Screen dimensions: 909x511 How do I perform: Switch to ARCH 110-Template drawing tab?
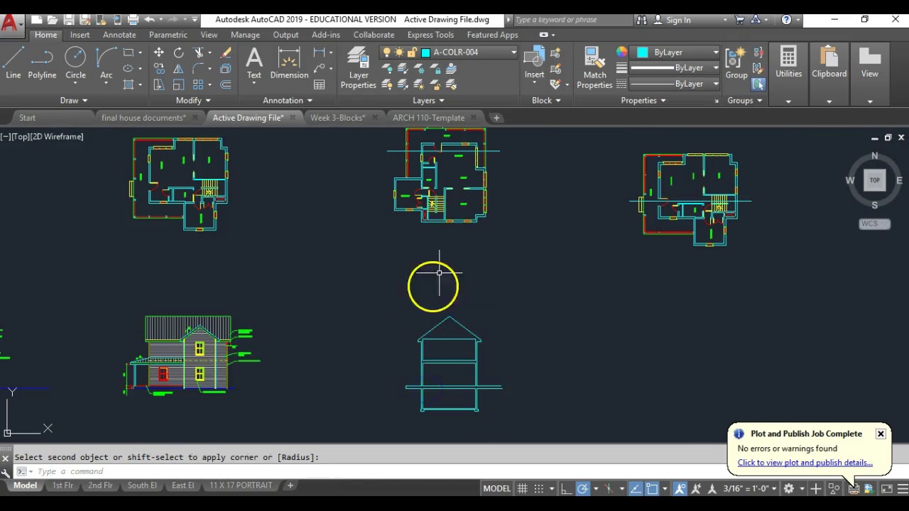(429, 118)
